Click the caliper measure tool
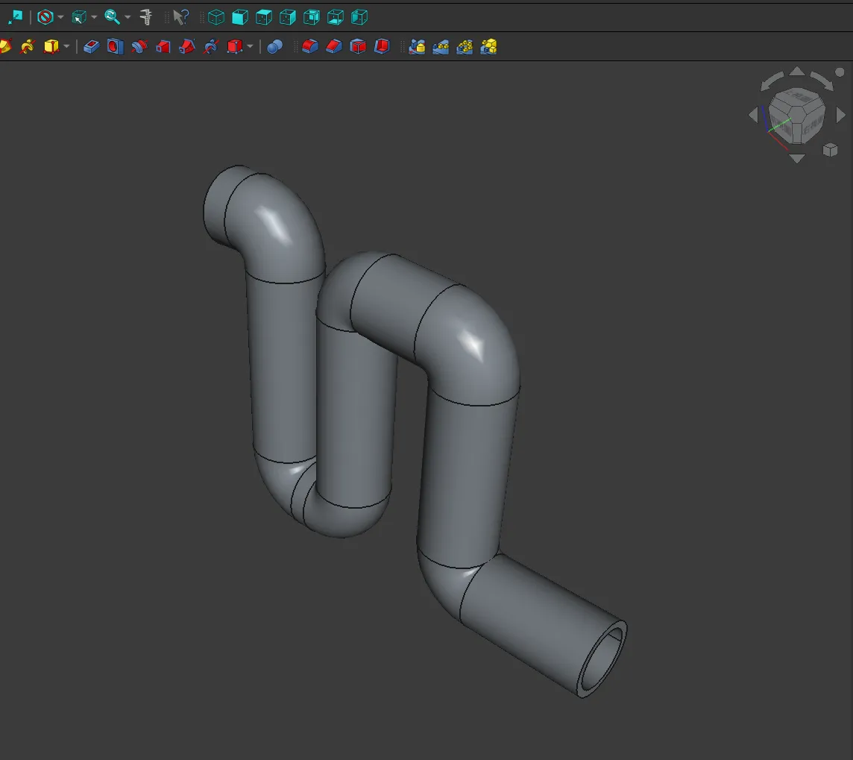The height and width of the screenshot is (760, 853). (x=146, y=16)
